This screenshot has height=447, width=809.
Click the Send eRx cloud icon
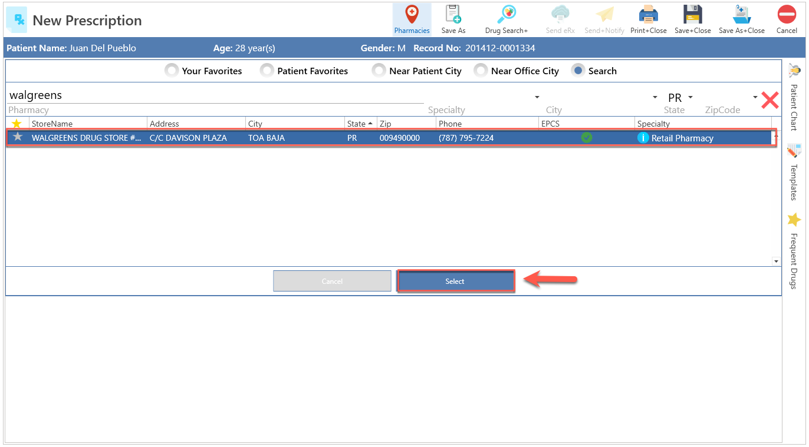(560, 15)
